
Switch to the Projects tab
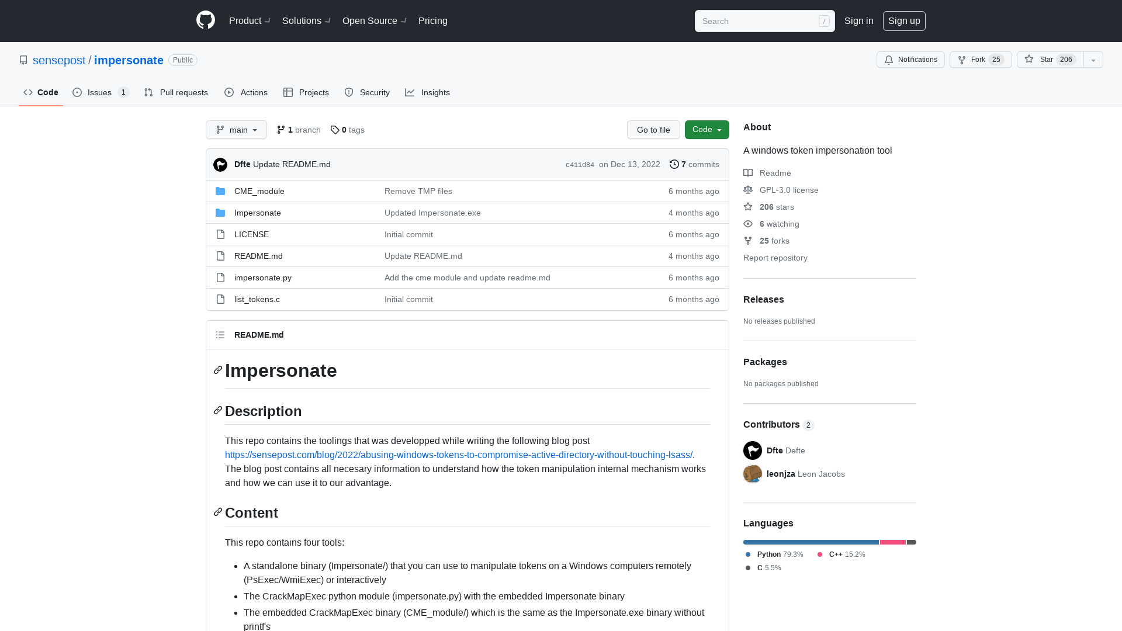click(306, 92)
